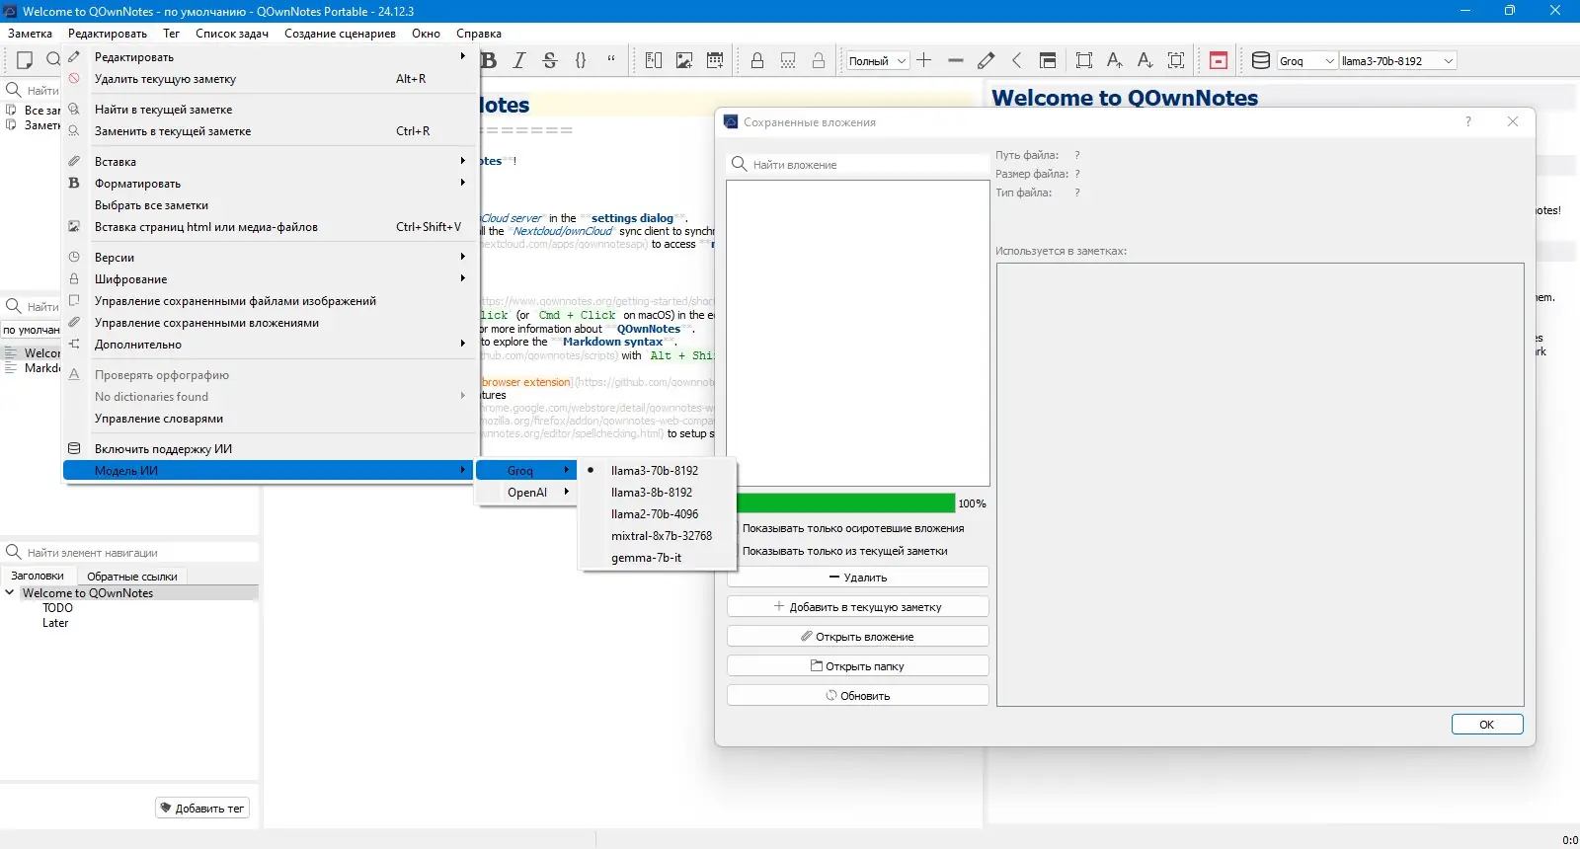Viewport: 1580px width, 849px height.
Task: Click the AI database icon next to Groq
Action: click(x=1260, y=60)
